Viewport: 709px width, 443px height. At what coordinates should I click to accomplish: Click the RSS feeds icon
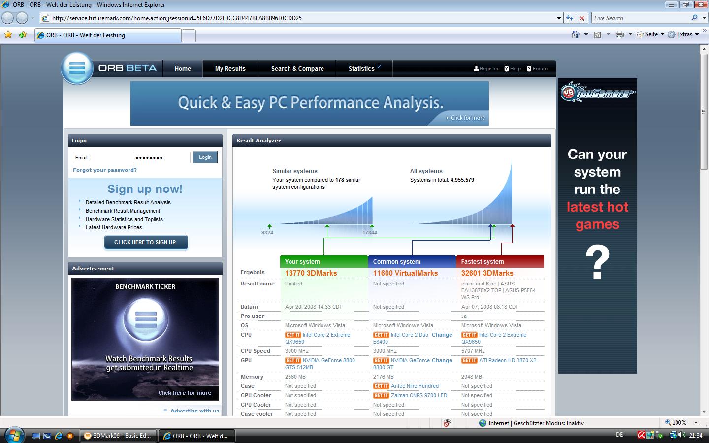coord(597,34)
